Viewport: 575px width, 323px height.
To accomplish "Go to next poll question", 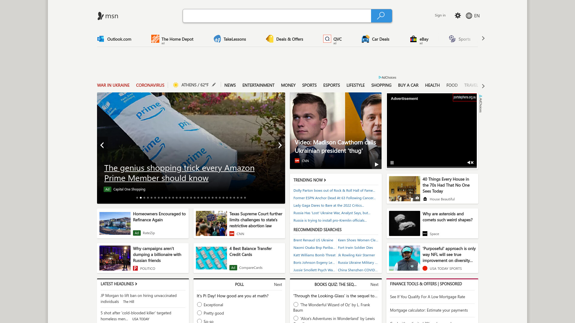I will click(278, 284).
